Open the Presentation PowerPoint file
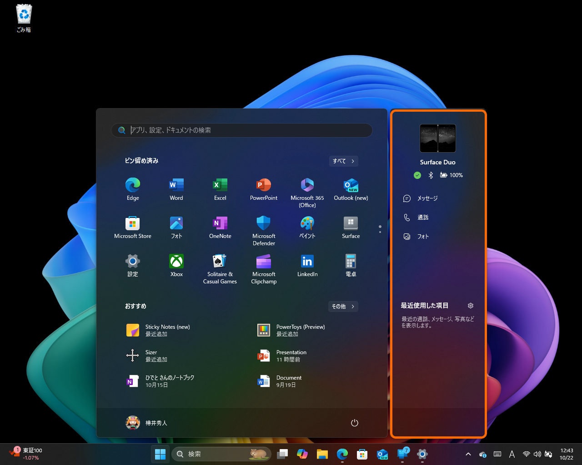This screenshot has width=582, height=465. (291, 355)
